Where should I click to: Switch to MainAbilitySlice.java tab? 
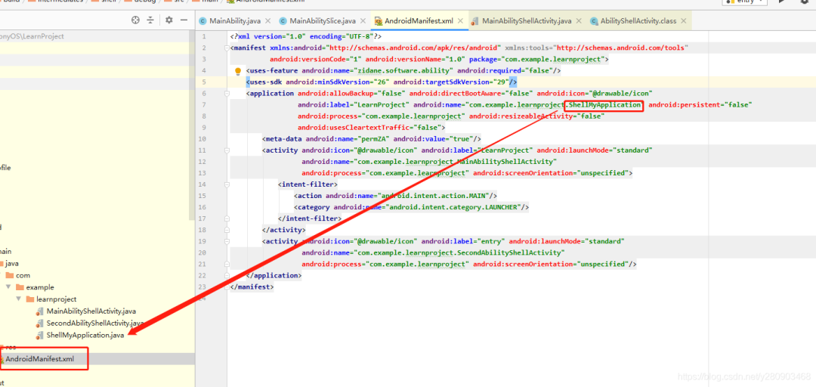pyautogui.click(x=323, y=21)
